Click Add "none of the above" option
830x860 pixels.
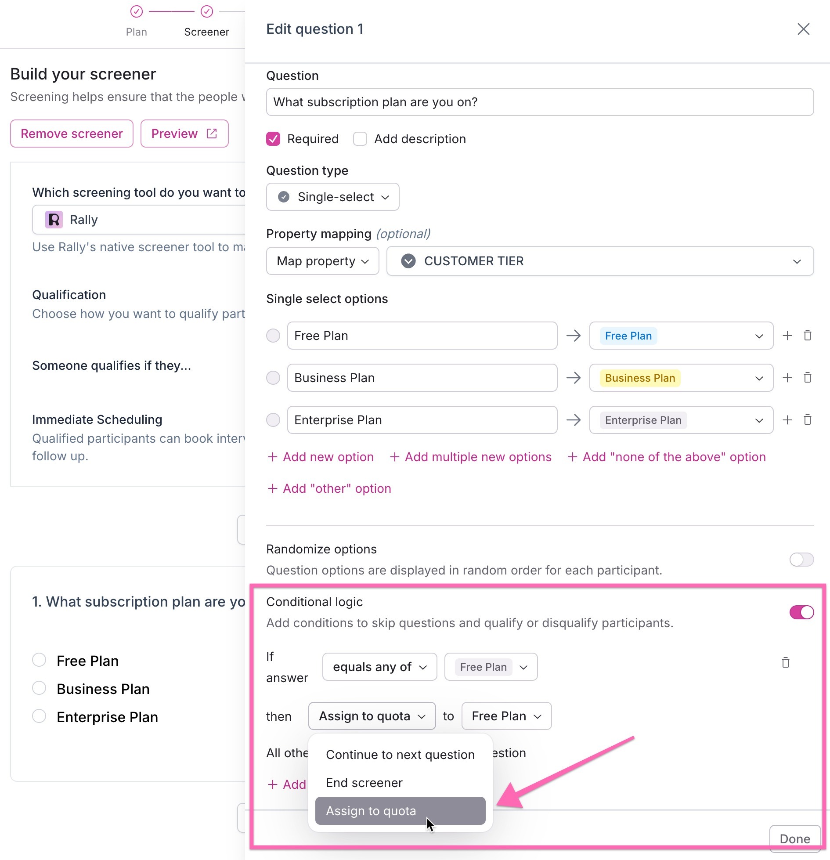[x=667, y=457]
